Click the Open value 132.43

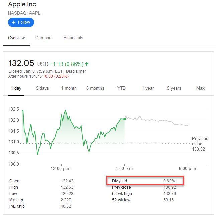67,181
